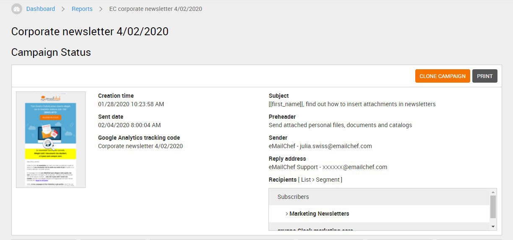The image size is (513, 240).
Task: Click the recipients list scroll up arrow
Action: pos(493,192)
